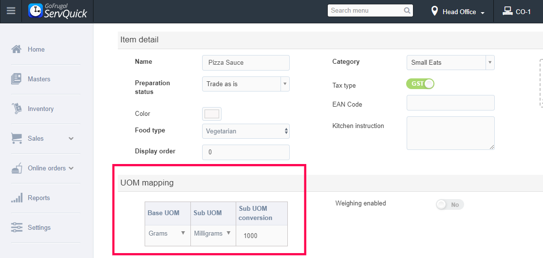Open the Head Office location selector

458,12
